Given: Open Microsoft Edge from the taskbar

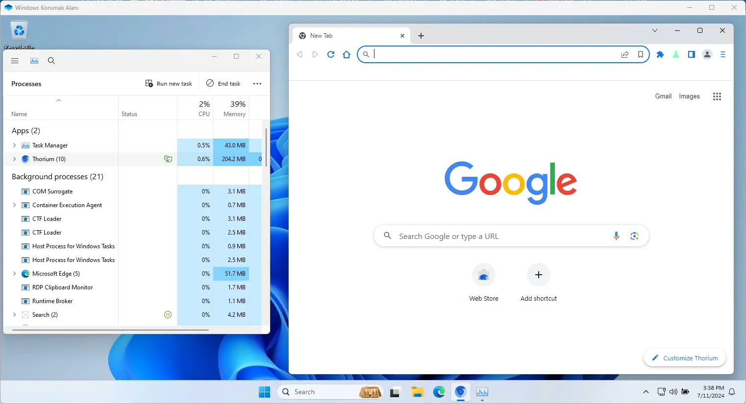Looking at the screenshot, I should point(439,392).
